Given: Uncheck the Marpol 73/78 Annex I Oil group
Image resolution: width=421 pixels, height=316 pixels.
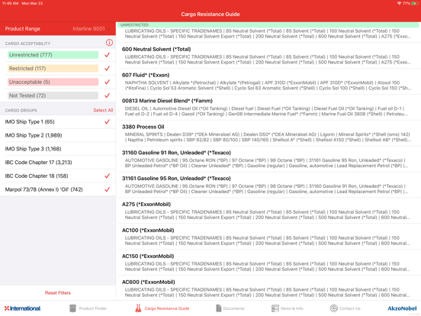Looking at the screenshot, I should (107, 189).
